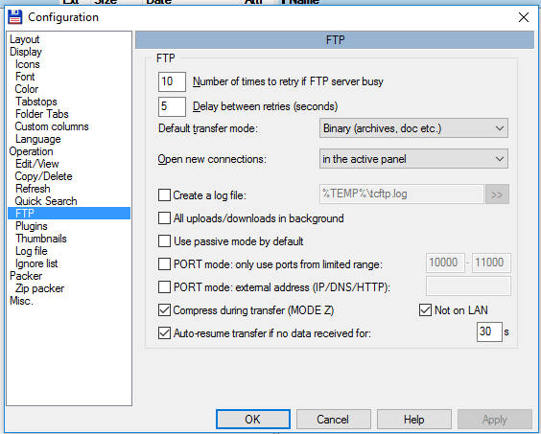Enable Create a log file checkbox
Image resolution: width=541 pixels, height=434 pixels.
(164, 195)
